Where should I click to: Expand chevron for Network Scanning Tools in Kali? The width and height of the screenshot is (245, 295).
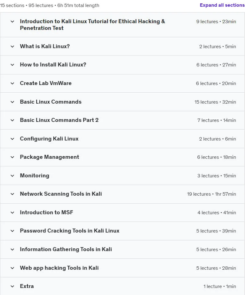coord(12,194)
